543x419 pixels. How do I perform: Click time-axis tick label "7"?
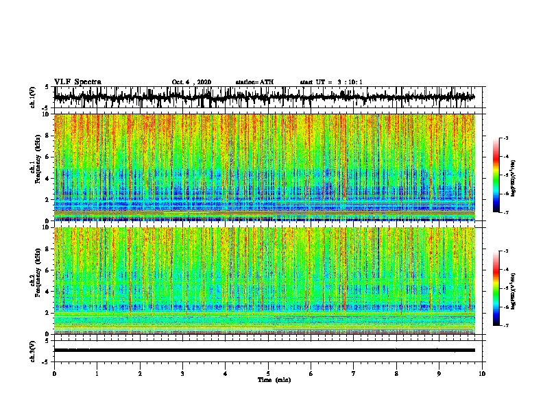[353, 374]
